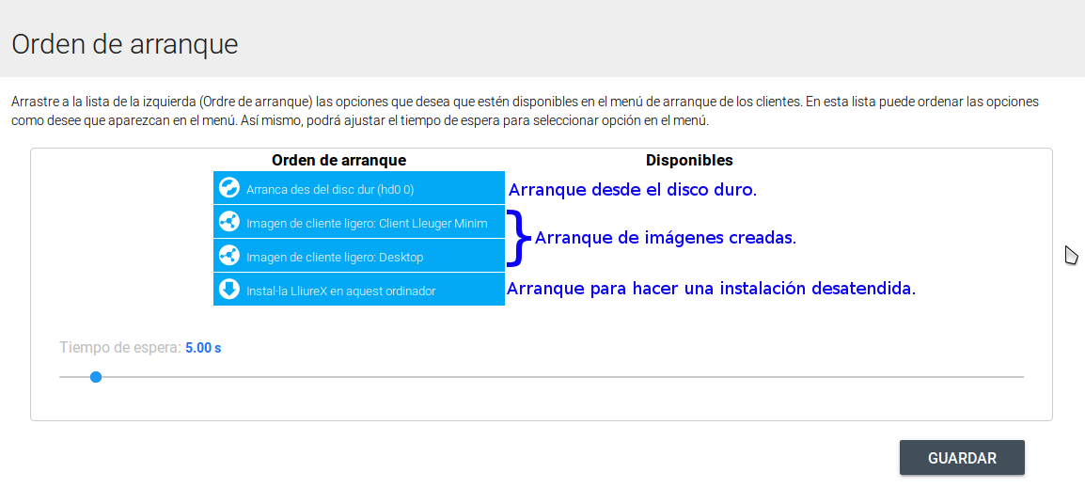Screen dimensions: 1085x488
Task: Click the 'Tiempo de espera' label
Action: click(119, 347)
